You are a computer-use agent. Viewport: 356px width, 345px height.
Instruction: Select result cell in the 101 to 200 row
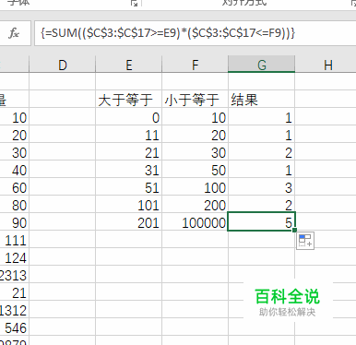click(262, 205)
